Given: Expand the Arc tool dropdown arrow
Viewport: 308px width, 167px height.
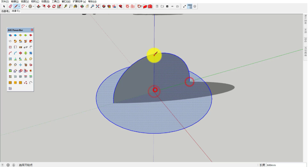Looking at the screenshot, I should pos(26,7).
